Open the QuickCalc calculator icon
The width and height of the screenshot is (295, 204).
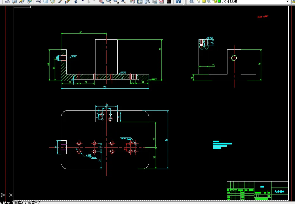point(169,2)
